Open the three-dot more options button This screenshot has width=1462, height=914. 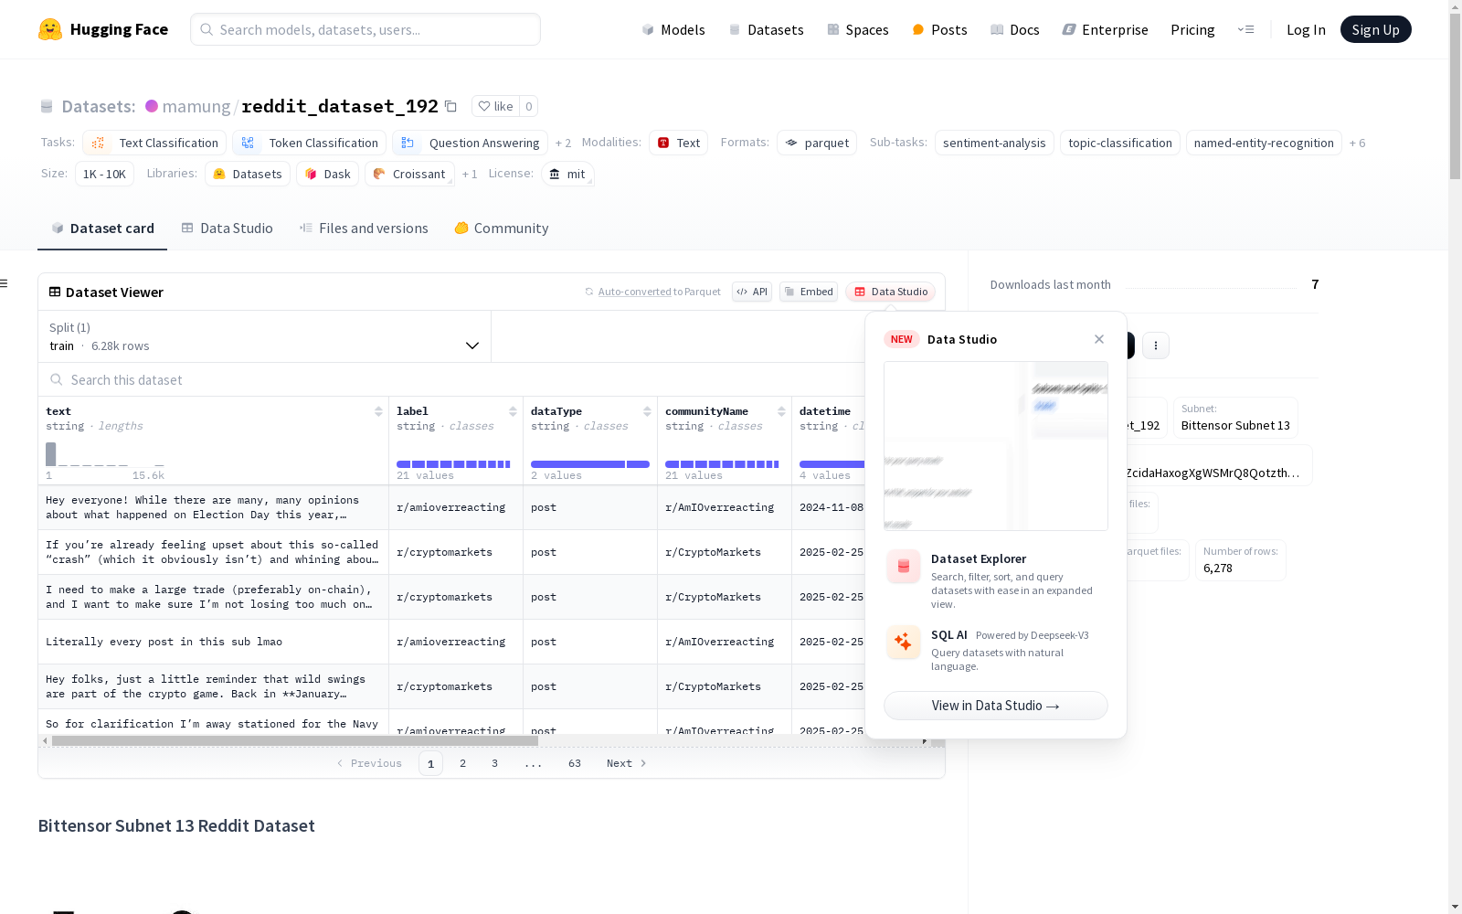[1156, 345]
